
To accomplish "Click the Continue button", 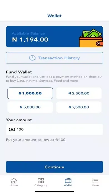I will tap(54, 167).
